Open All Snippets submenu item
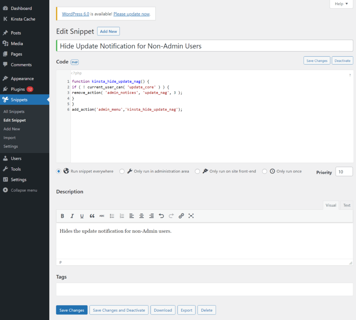 point(14,112)
